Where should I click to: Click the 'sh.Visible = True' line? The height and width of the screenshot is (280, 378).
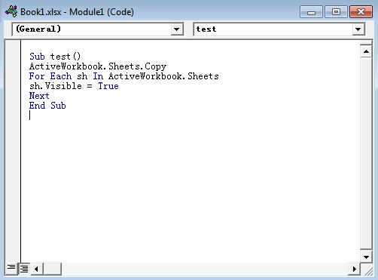coord(74,86)
